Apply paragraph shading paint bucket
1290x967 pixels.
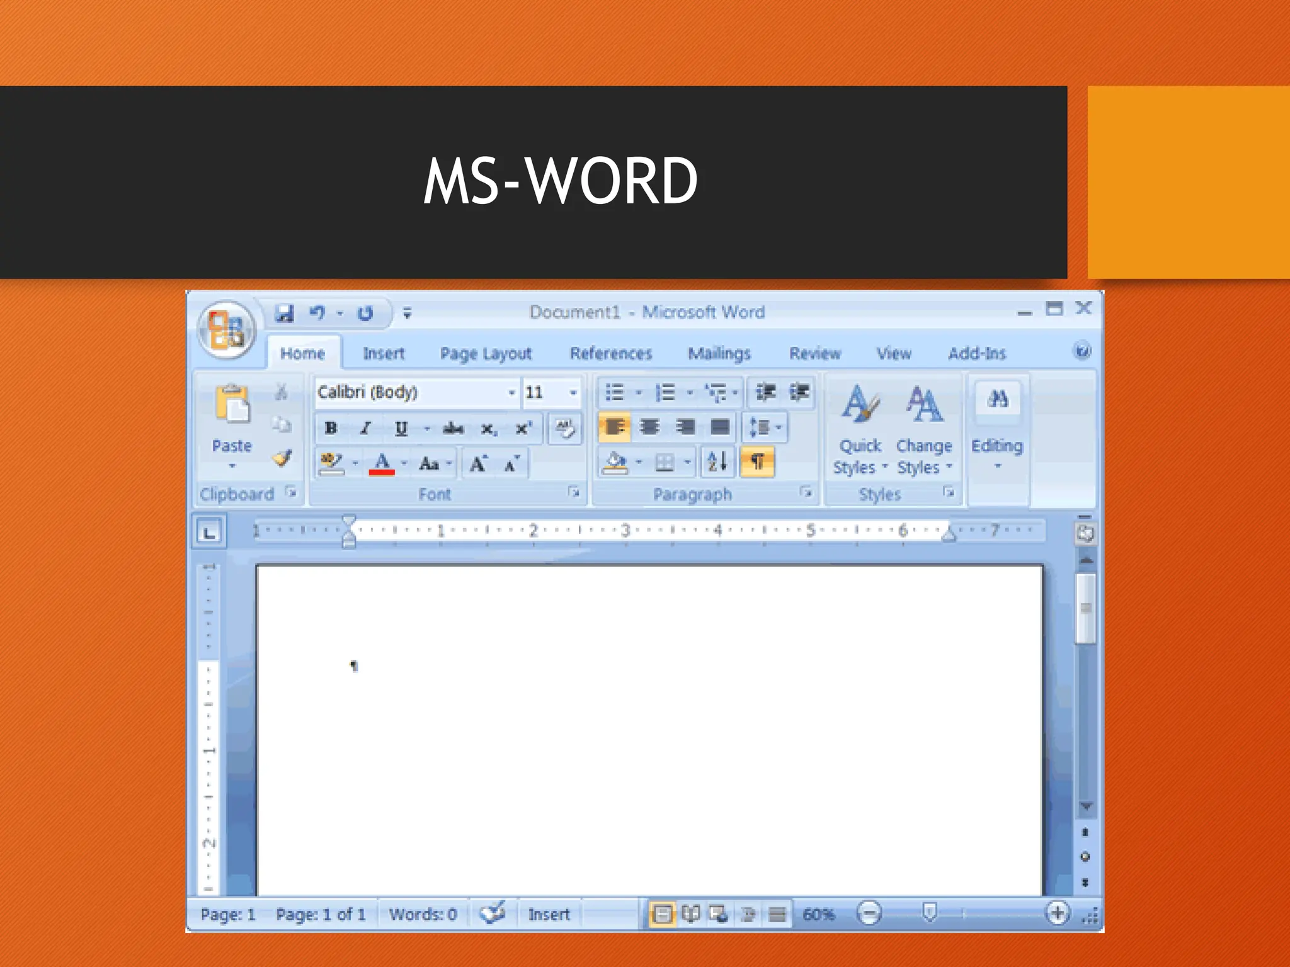click(x=615, y=463)
